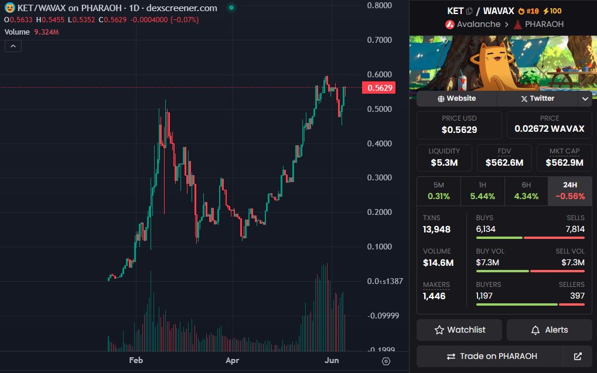The image size is (597, 373).
Task: Click the green live status dot in chart header
Action: tap(231, 8)
